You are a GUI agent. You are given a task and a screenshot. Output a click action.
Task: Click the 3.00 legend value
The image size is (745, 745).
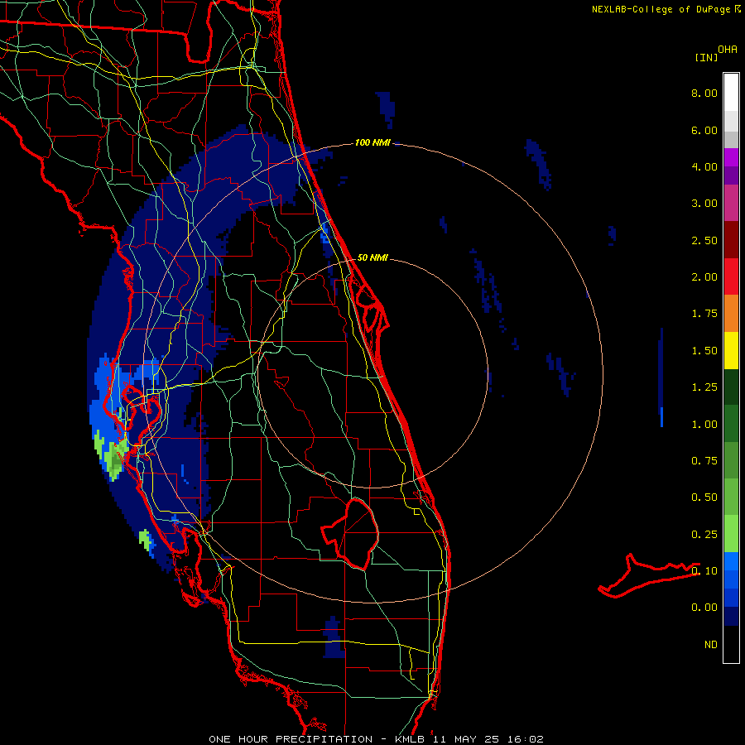(704, 204)
